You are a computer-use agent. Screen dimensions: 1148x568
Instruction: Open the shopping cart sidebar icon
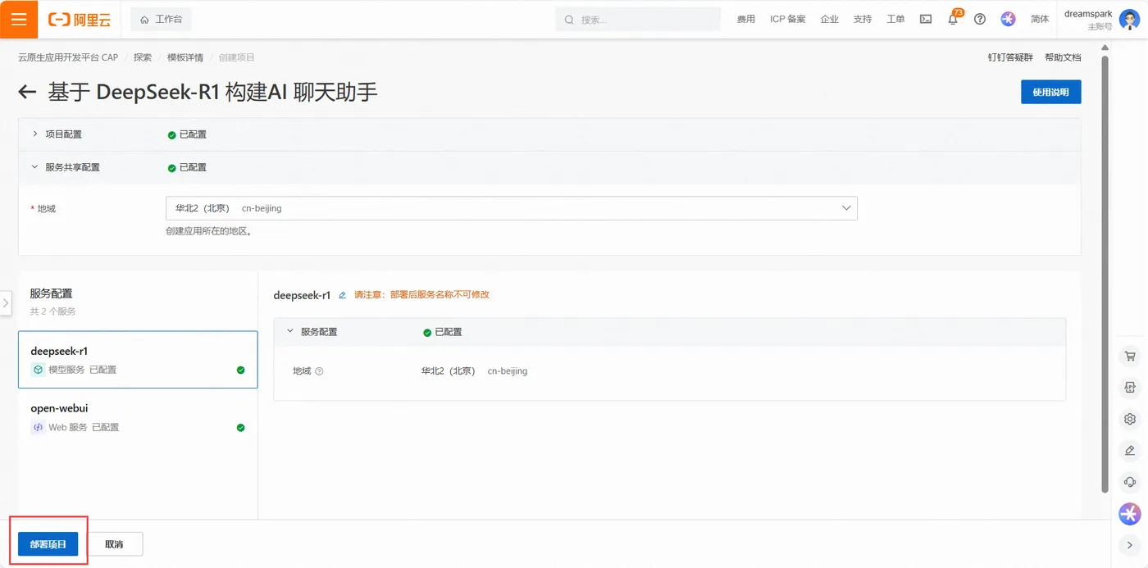(1130, 357)
